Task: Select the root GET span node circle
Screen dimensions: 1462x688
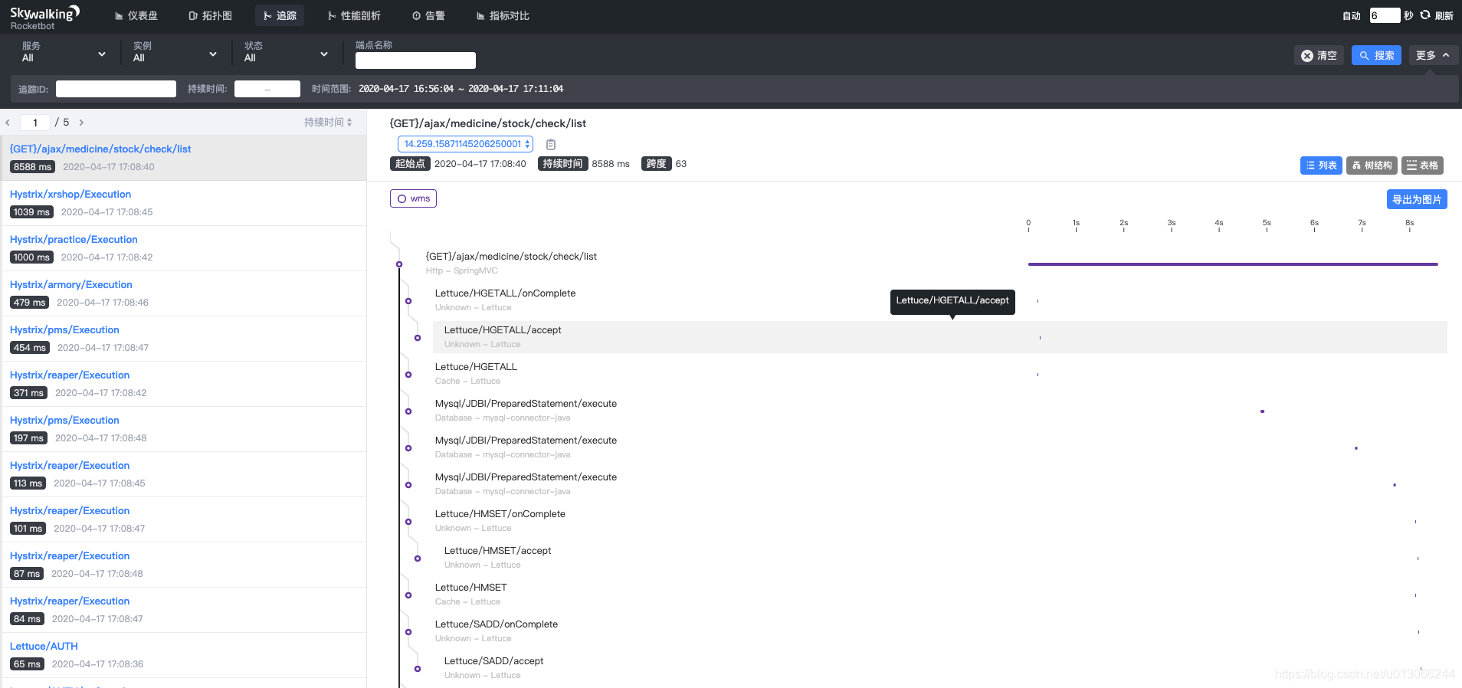Action: pos(399,264)
